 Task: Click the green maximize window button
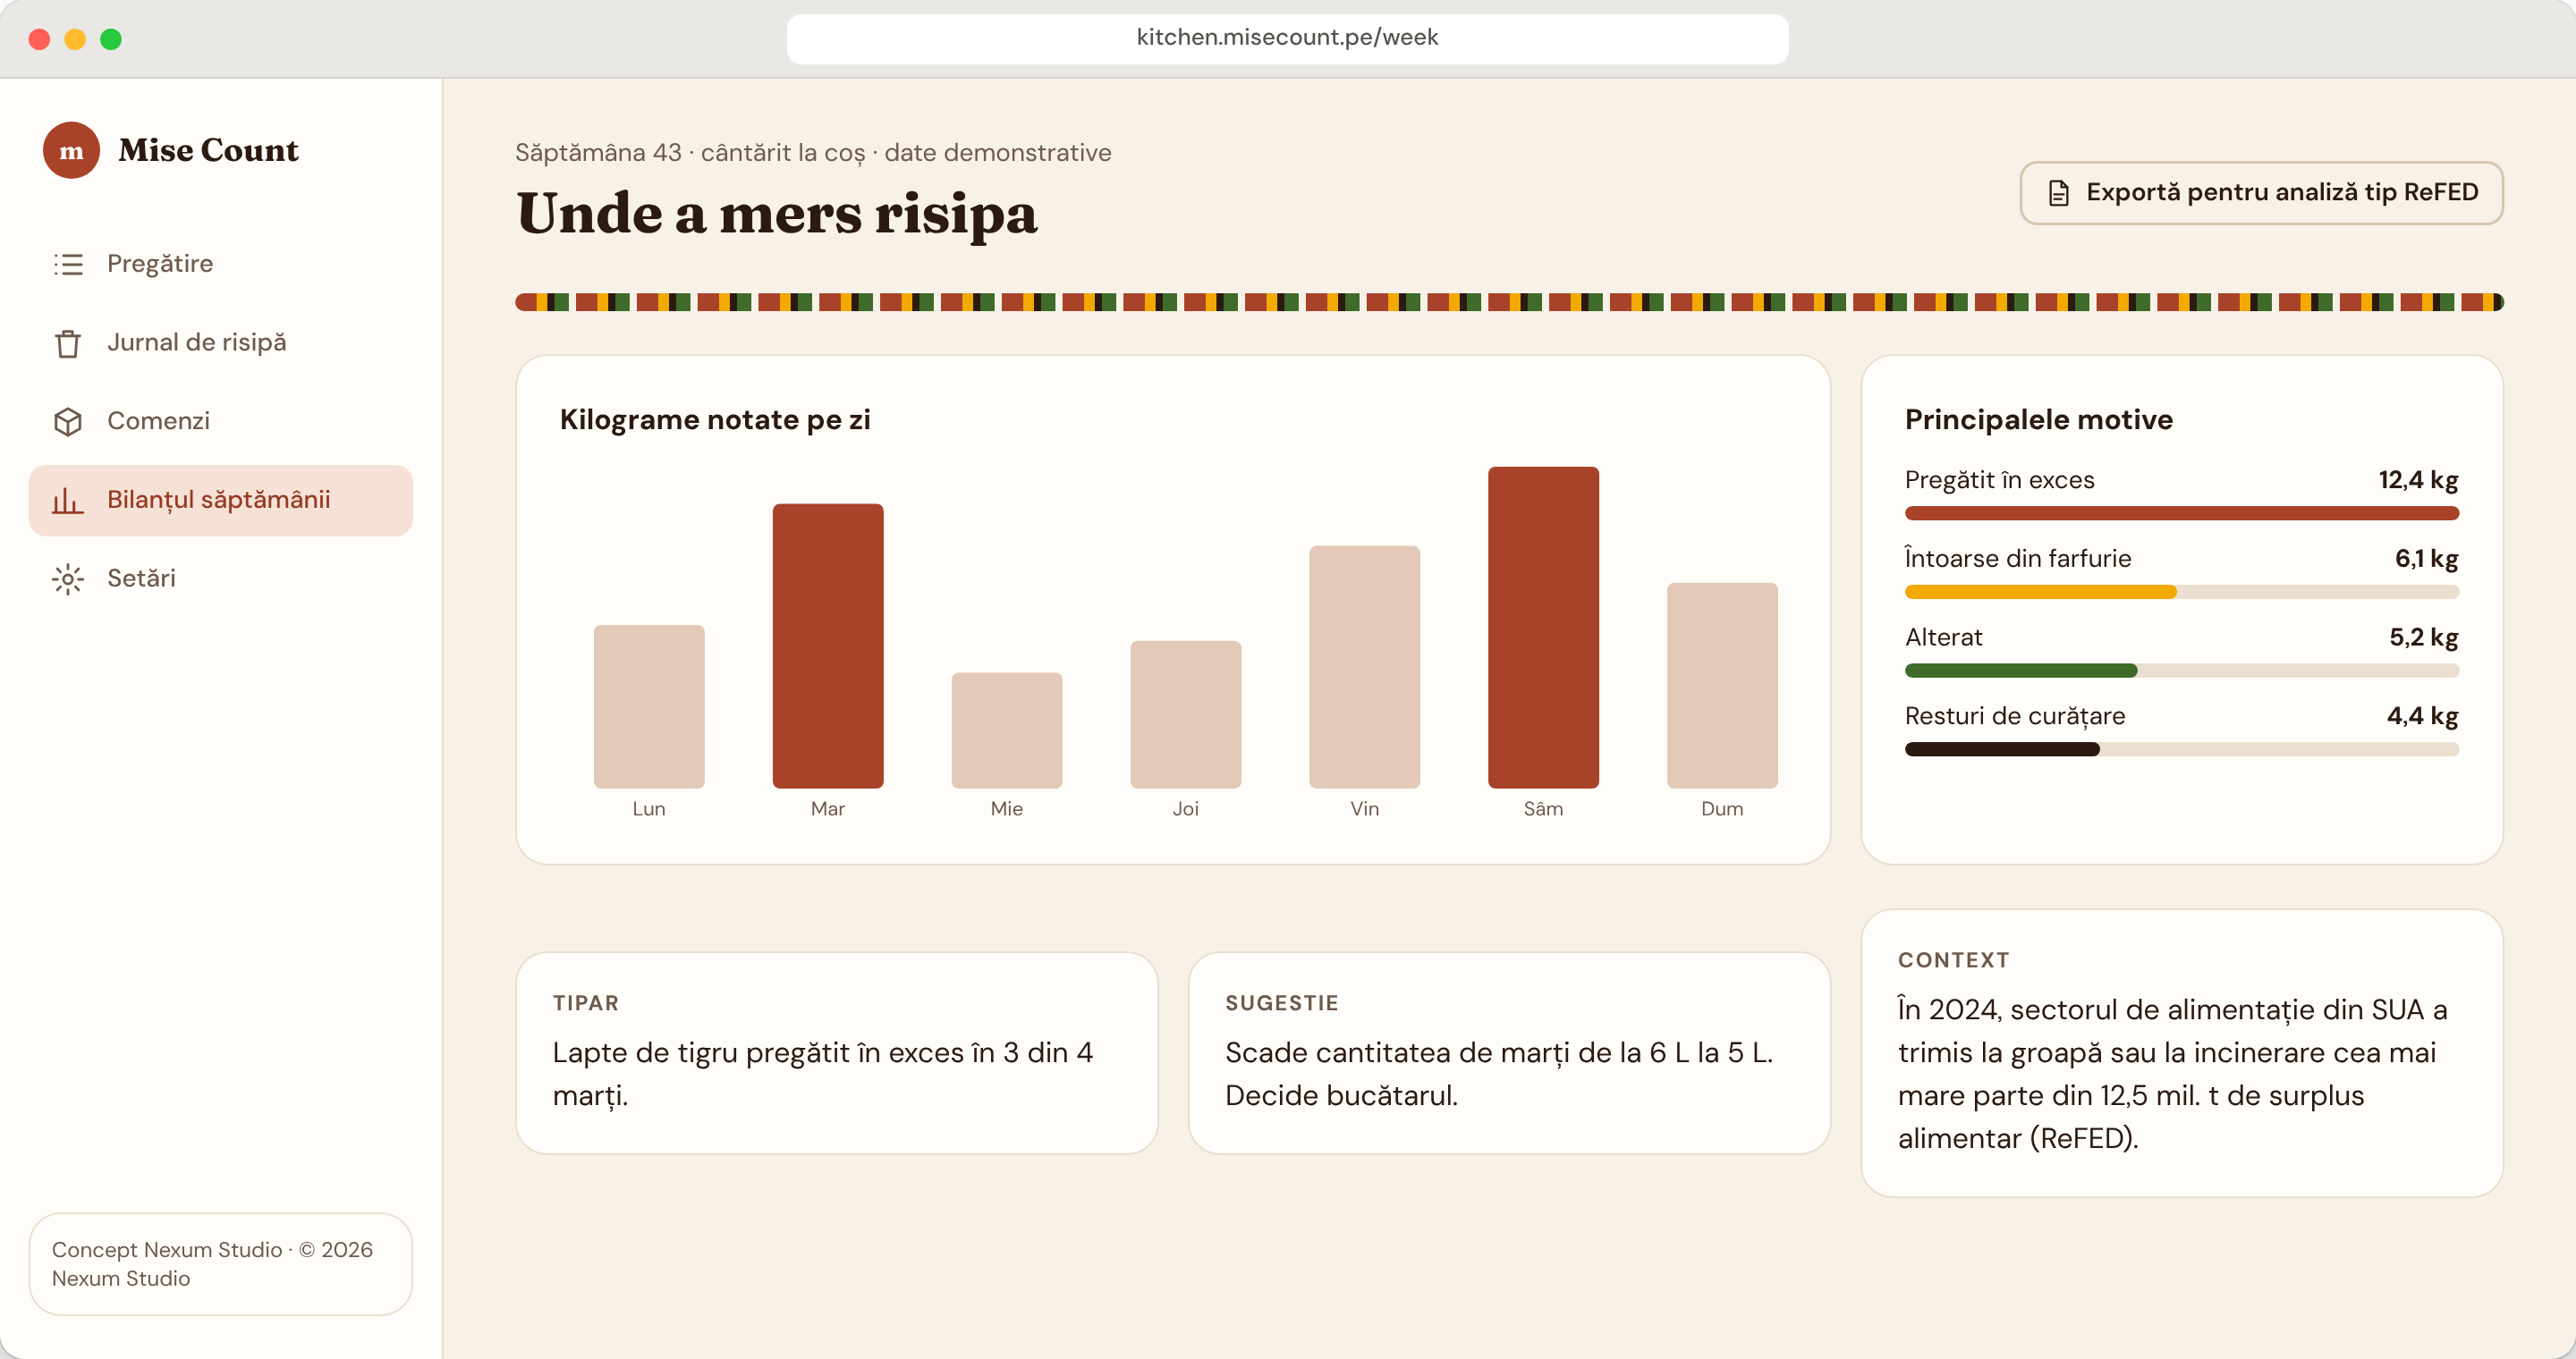111,39
